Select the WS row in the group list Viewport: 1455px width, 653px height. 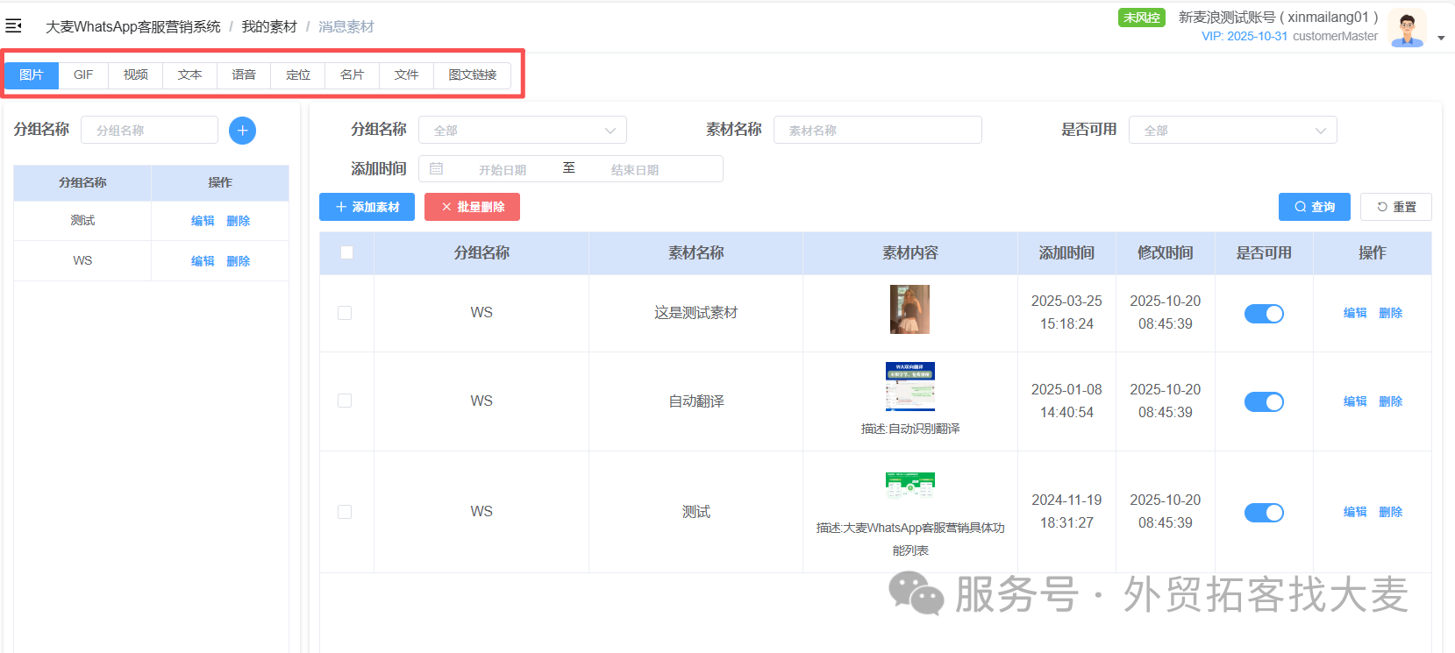click(151, 261)
